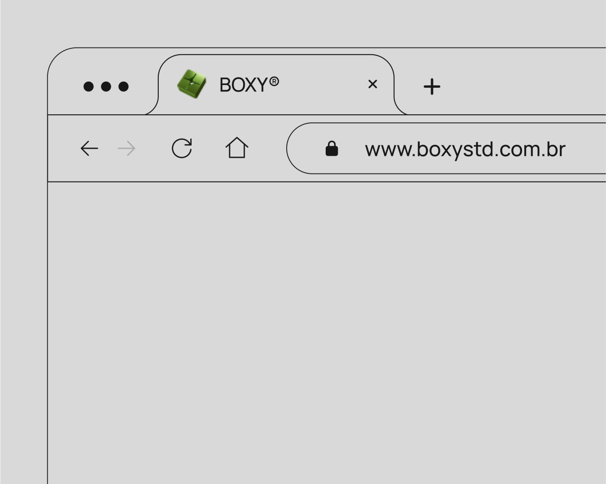The height and width of the screenshot is (484, 606).
Task: Reload the page with the circular arrow
Action: (182, 148)
